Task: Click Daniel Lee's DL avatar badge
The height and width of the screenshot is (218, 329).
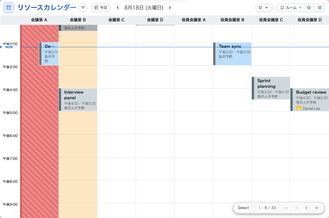Action: [x=299, y=108]
